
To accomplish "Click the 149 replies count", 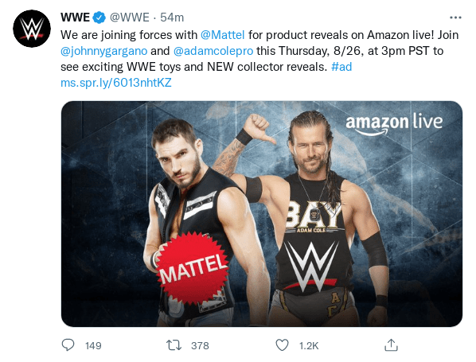I will point(93,345).
